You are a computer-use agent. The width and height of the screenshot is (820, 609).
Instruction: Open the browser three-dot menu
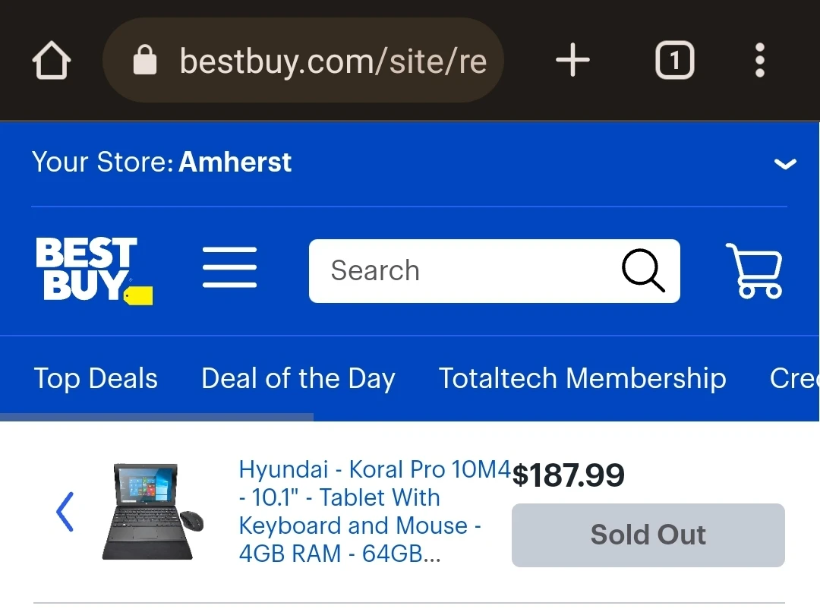coord(760,60)
